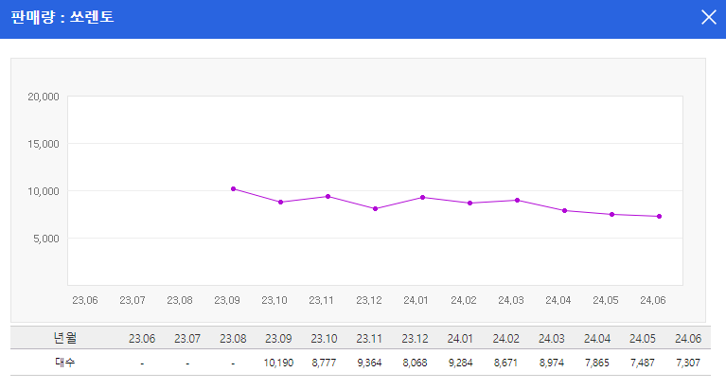This screenshot has width=726, height=390.
Task: Select the 24.05 data point on chart
Action: [x=612, y=215]
